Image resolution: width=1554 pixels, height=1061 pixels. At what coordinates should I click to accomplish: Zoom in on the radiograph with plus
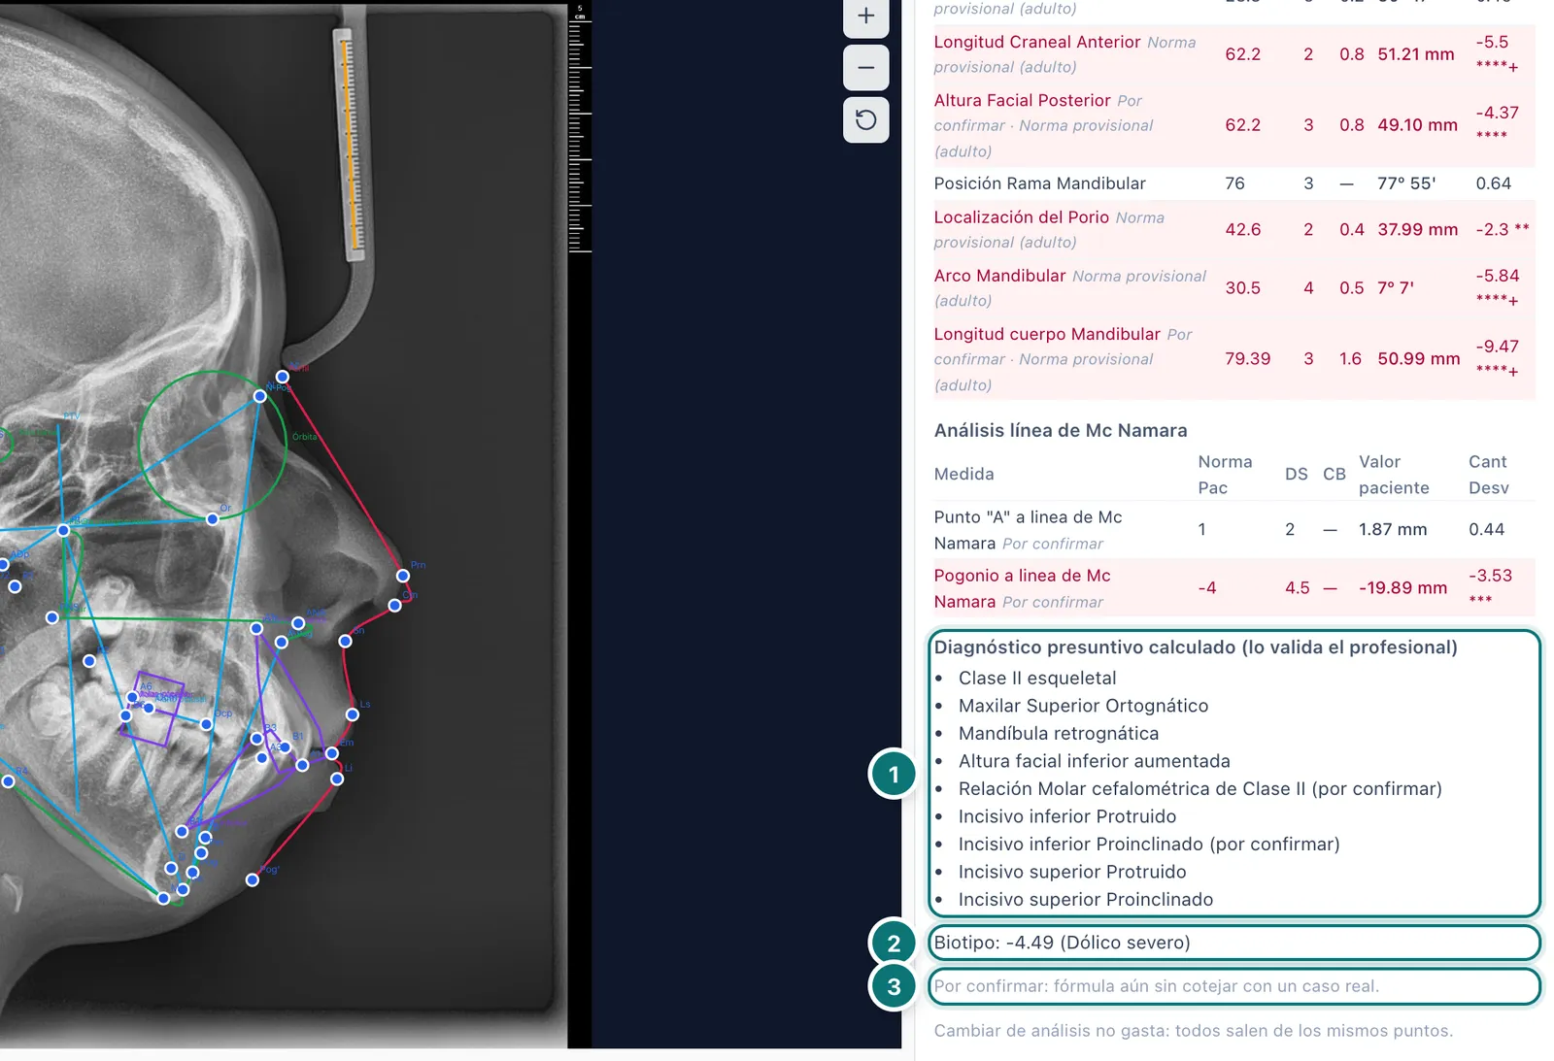pos(865,17)
